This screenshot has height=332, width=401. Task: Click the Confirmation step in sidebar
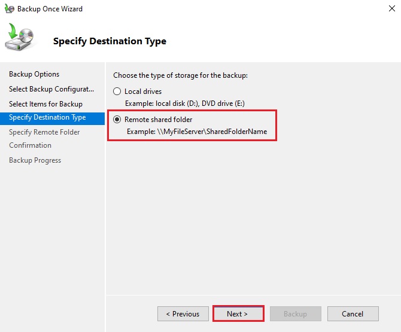(x=30, y=145)
